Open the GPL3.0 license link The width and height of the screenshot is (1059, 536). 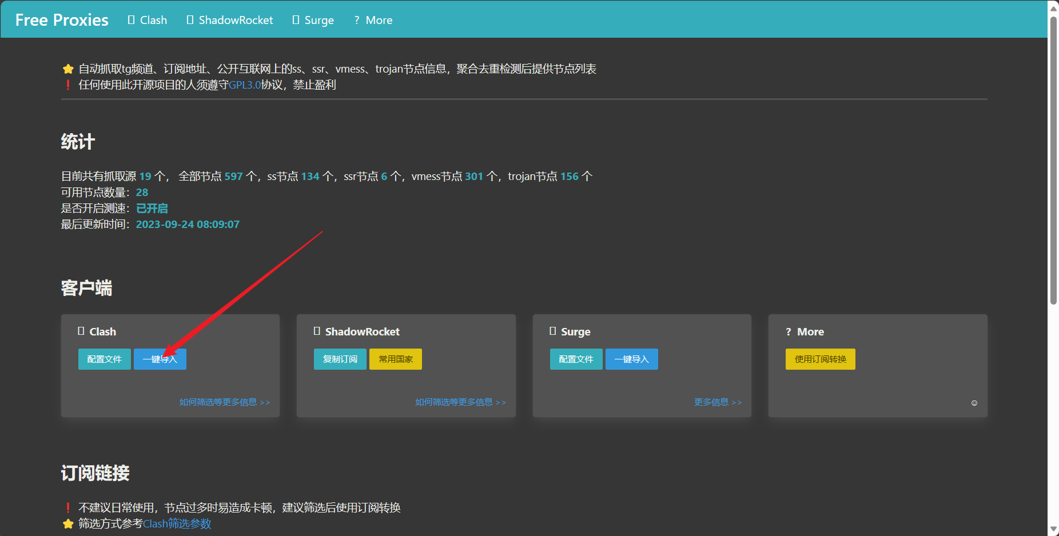[245, 85]
